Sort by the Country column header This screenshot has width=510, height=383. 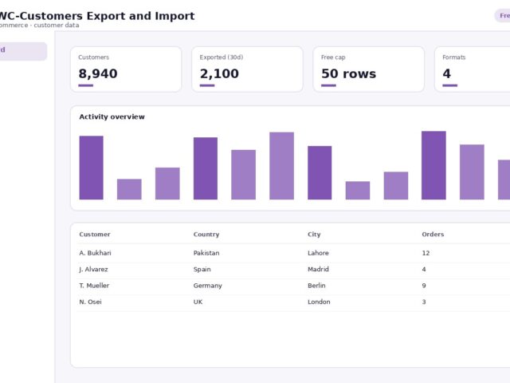[206, 235]
